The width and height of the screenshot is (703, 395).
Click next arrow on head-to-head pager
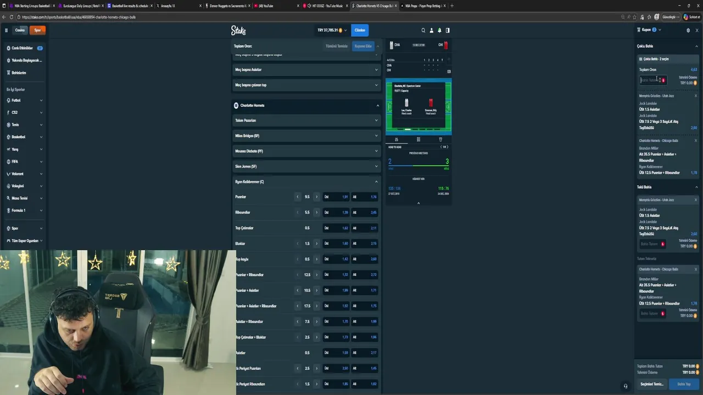447,147
